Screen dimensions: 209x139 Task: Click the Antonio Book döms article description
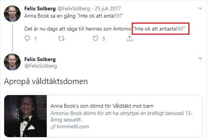tap(121, 116)
